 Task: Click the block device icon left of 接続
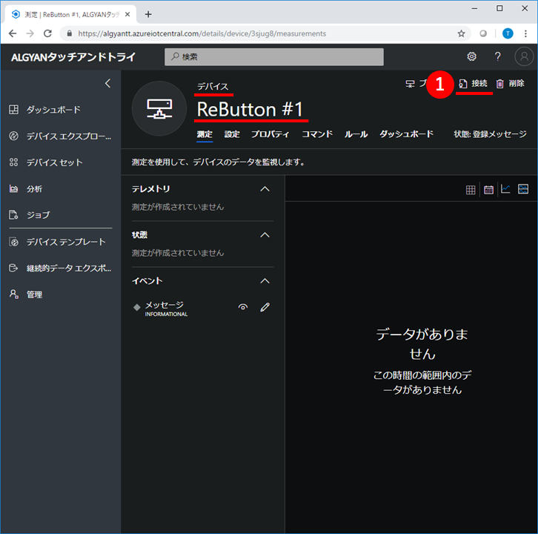(411, 84)
